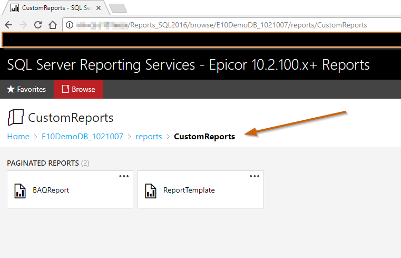This screenshot has height=258, width=401.
Task: Open the BAQReport ellipsis menu
Action: (124, 176)
